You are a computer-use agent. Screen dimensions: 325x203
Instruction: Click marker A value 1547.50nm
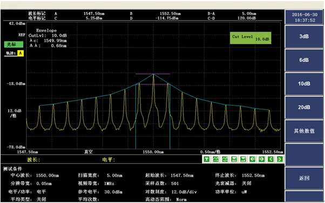coord(94,13)
